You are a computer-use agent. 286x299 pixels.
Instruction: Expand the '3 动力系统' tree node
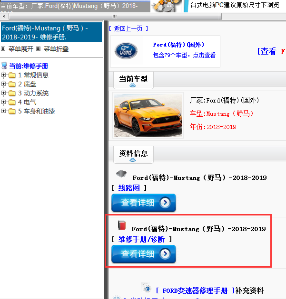point(3,93)
